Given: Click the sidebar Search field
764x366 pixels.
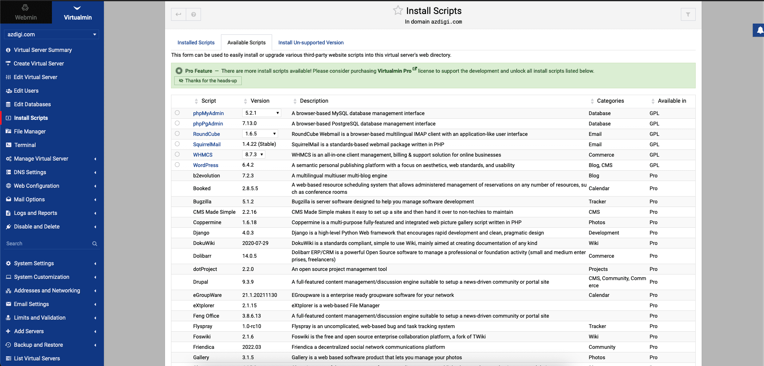Looking at the screenshot, I should tap(46, 244).
